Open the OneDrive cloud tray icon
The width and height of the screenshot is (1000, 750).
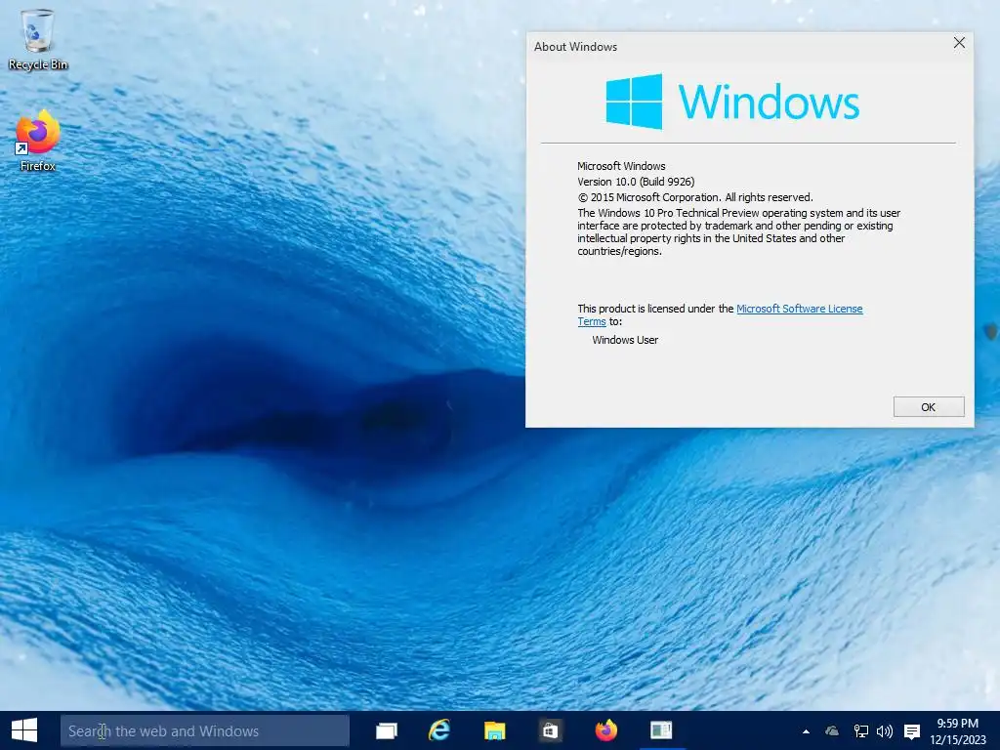(x=832, y=731)
